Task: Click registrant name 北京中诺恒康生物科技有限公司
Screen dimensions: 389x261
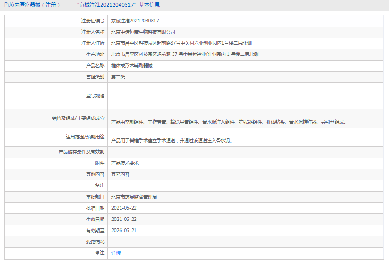Action: [x=143, y=32]
